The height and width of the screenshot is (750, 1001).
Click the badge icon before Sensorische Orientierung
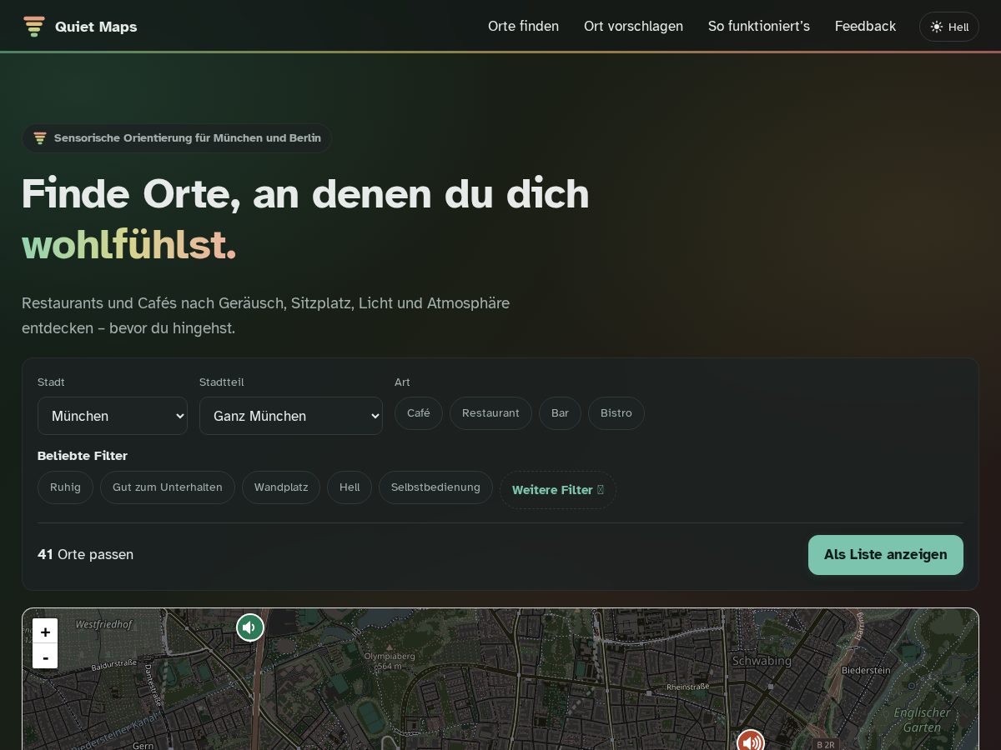(39, 138)
